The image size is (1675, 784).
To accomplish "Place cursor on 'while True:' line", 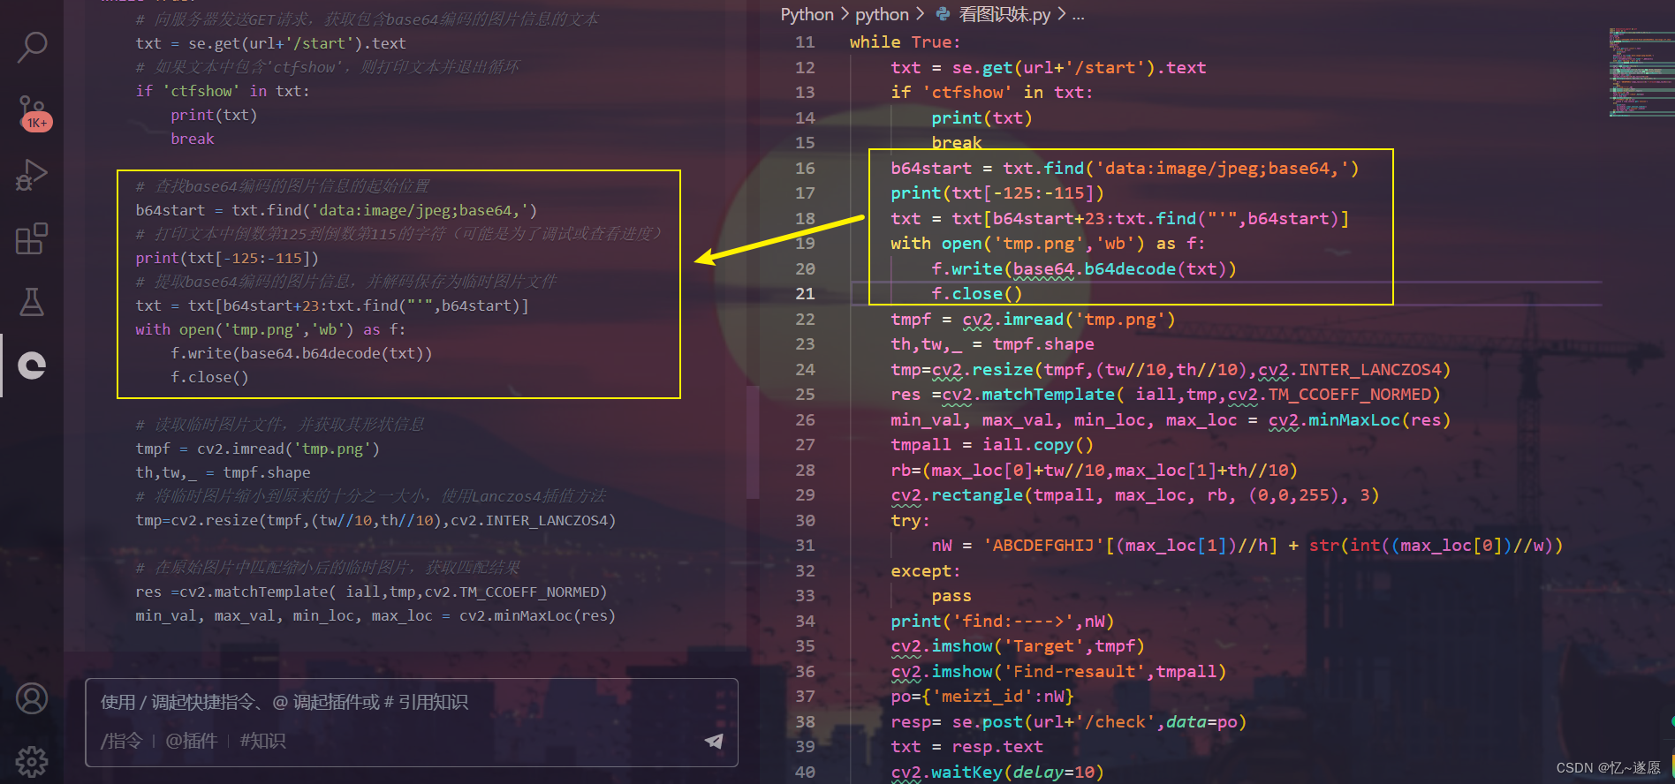I will (905, 42).
